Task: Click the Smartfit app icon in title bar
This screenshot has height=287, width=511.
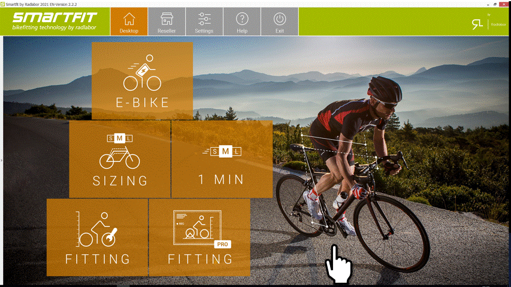Action: tap(2, 4)
